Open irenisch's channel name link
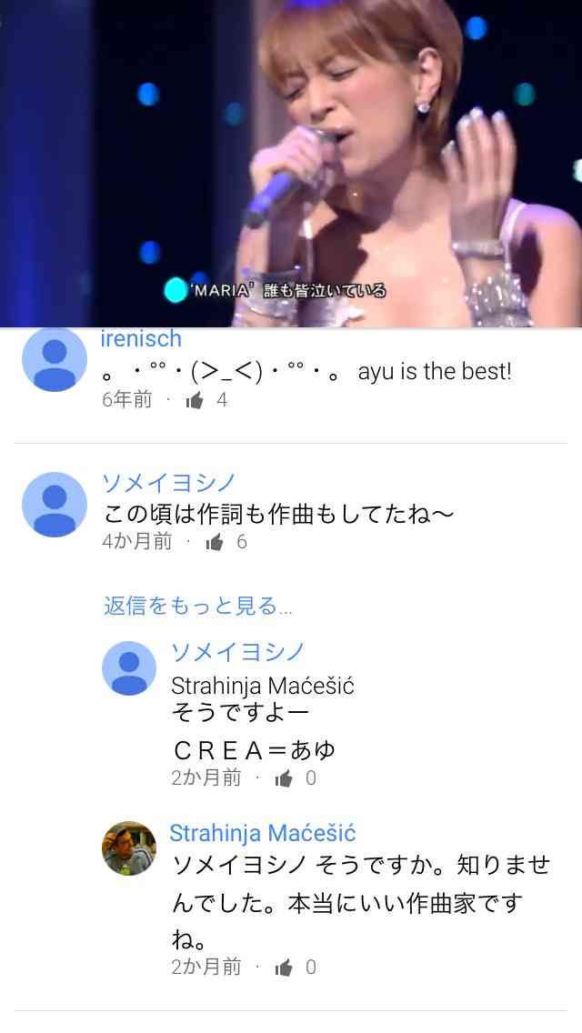The image size is (582, 1033). tap(141, 338)
